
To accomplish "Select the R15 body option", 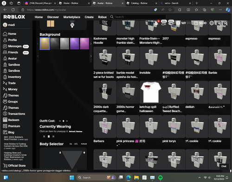I will point(76,144).
